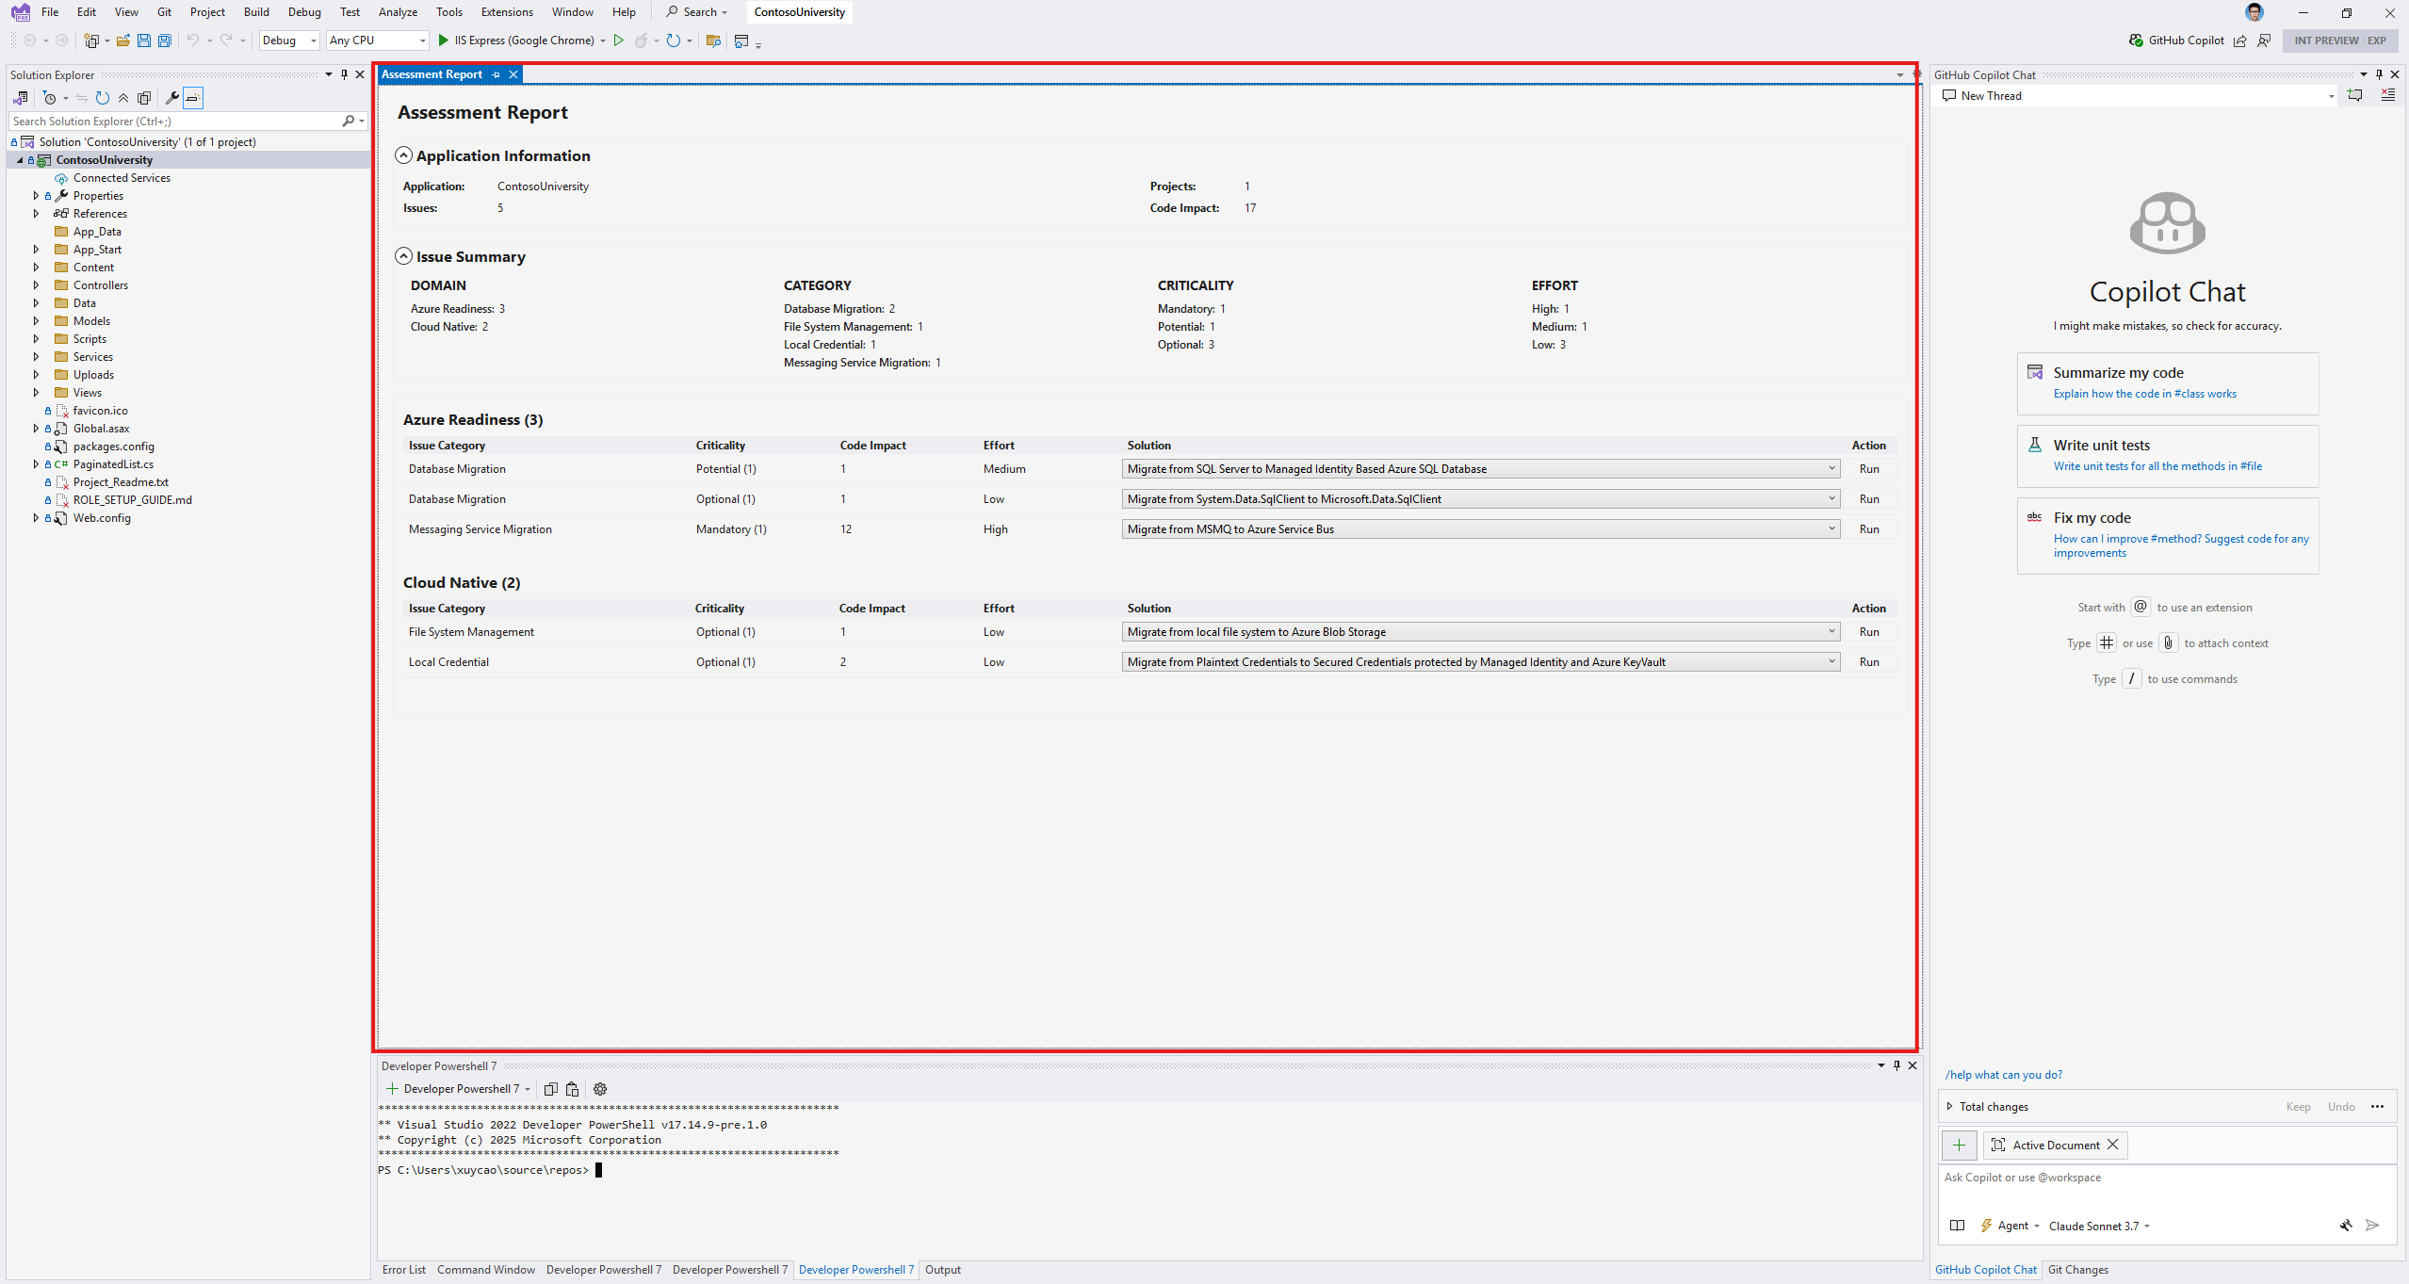The image size is (2409, 1284).
Task: Remove Active Document context chip
Action: tap(2113, 1145)
